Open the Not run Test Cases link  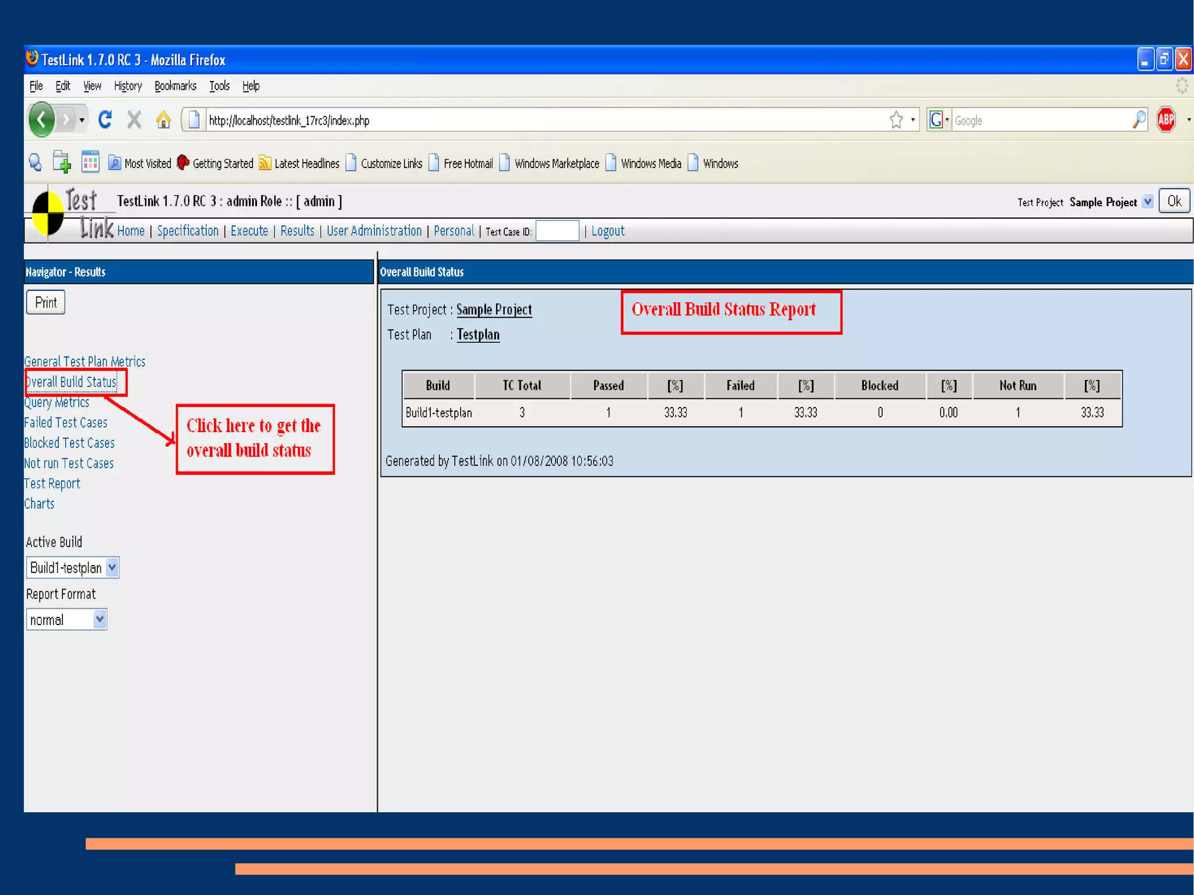pos(69,464)
